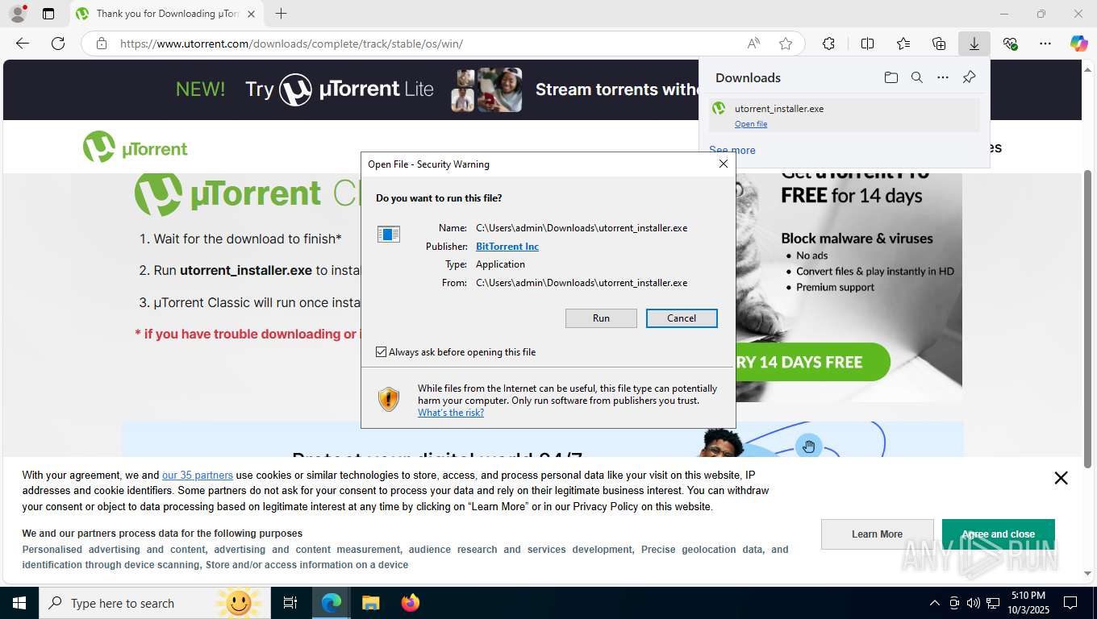Refresh the uTorrent page

[x=58, y=44]
